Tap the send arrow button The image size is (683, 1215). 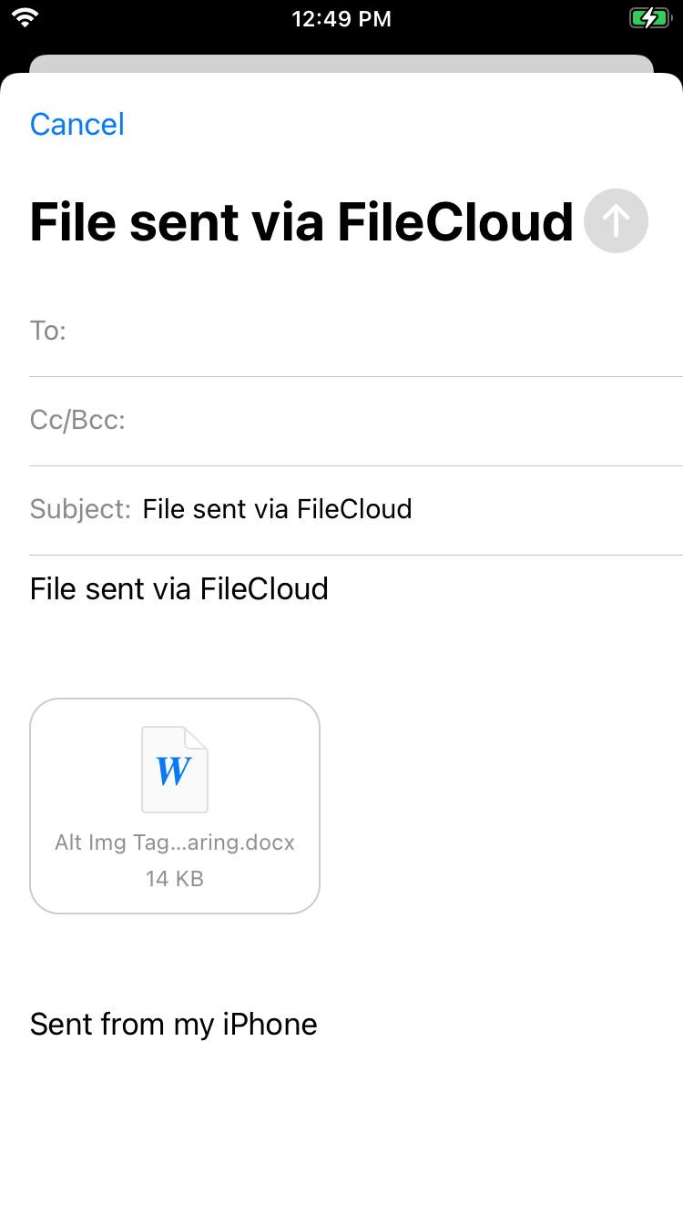pos(616,220)
